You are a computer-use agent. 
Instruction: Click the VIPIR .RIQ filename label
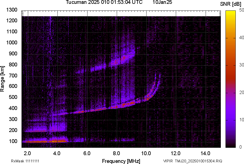coord(192,161)
